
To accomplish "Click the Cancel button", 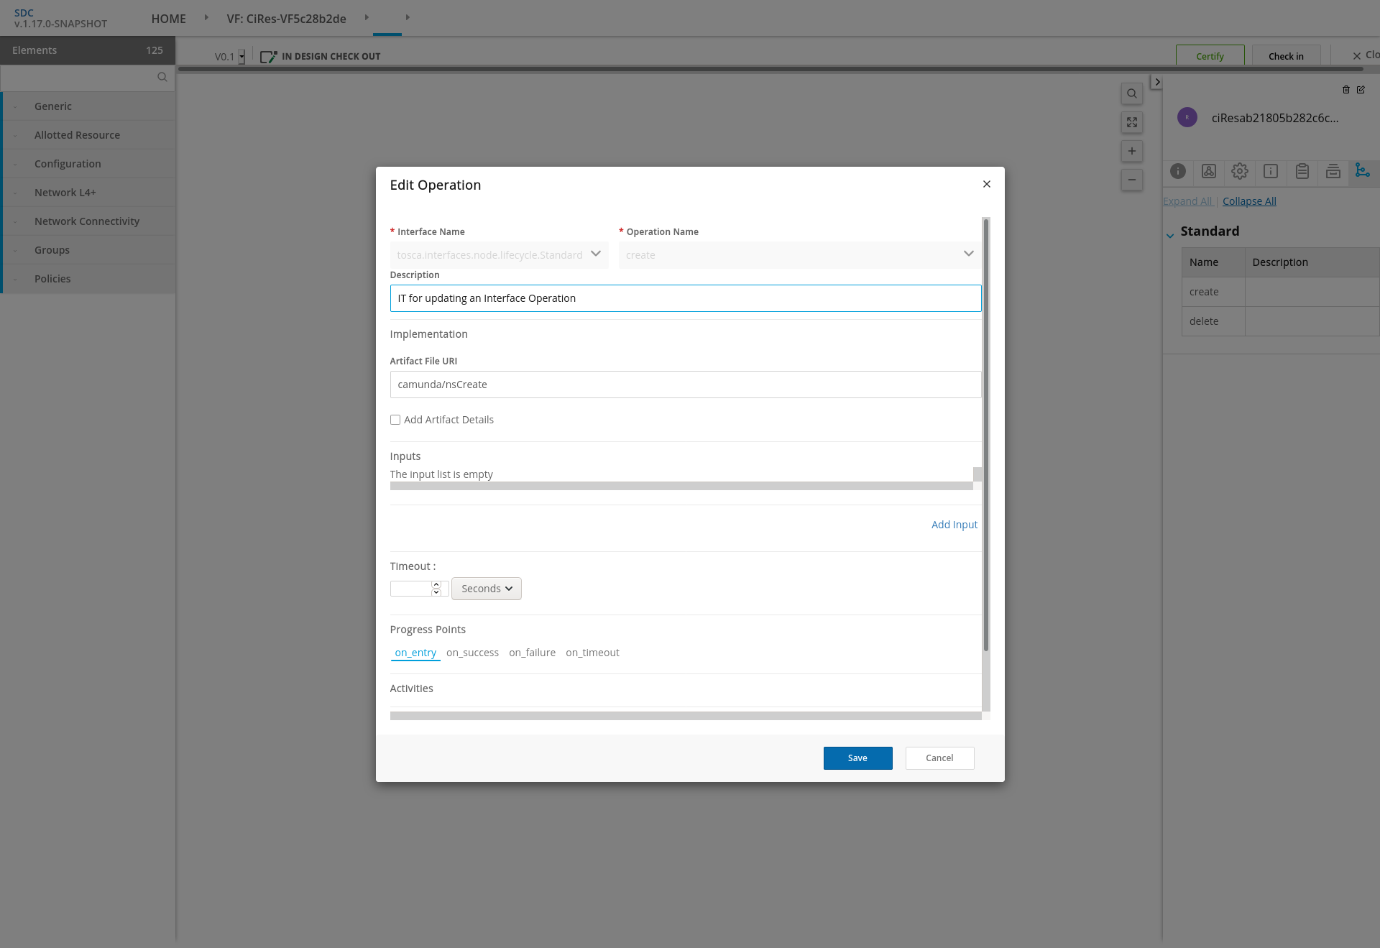I will (939, 758).
